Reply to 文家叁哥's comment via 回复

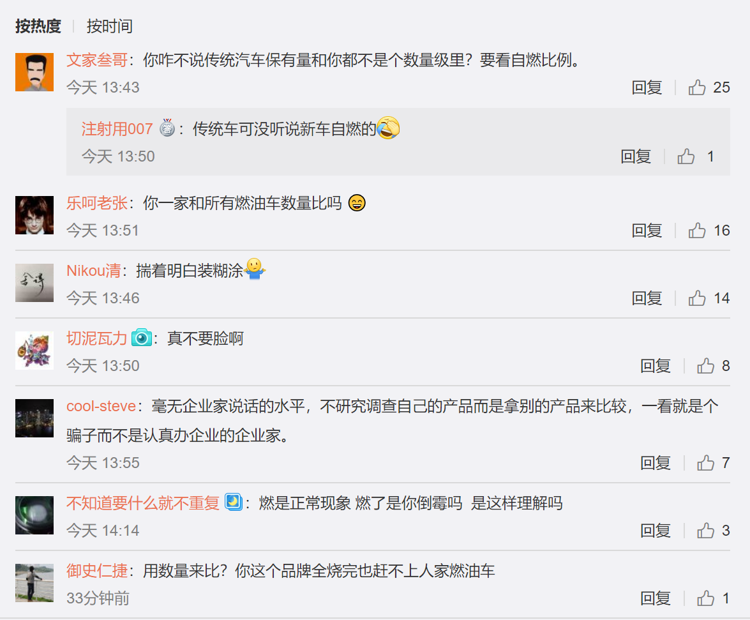(647, 87)
